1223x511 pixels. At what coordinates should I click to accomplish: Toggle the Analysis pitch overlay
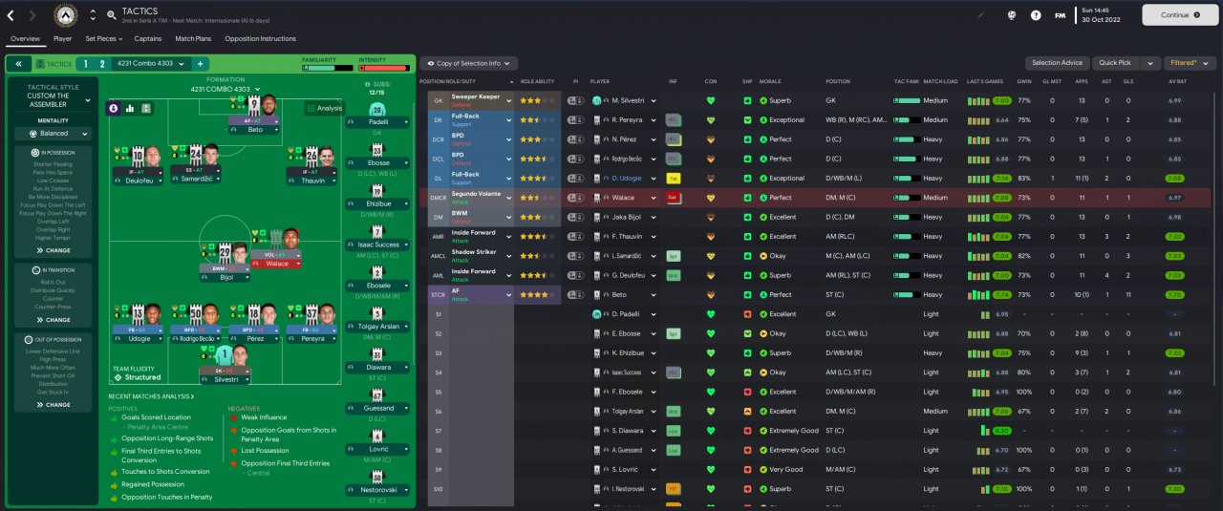click(324, 108)
